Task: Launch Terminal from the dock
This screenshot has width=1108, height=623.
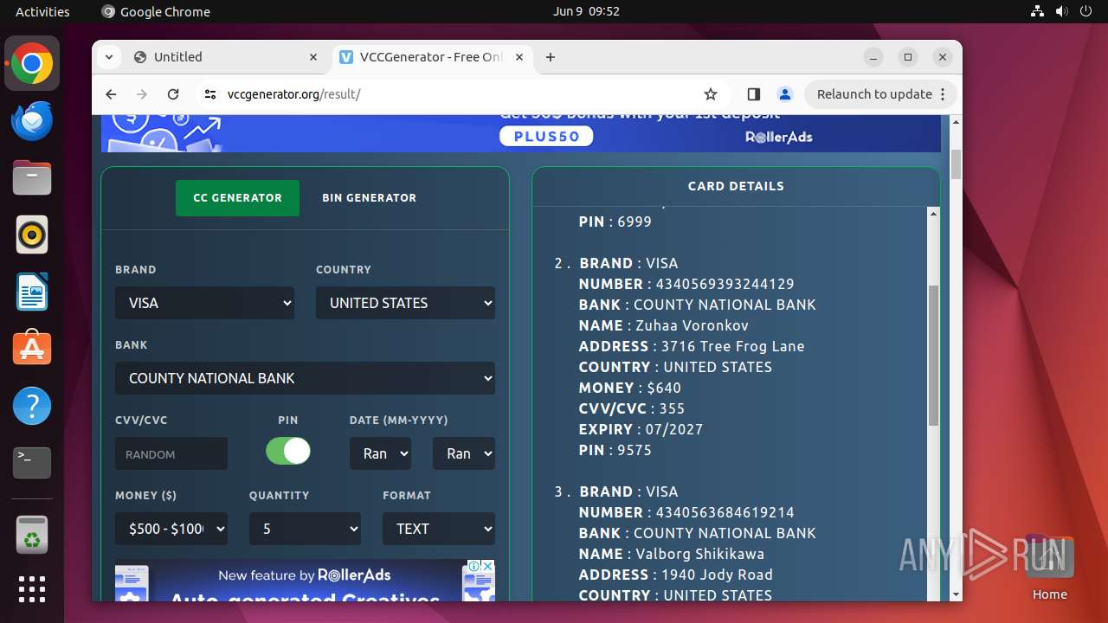Action: [x=32, y=464]
